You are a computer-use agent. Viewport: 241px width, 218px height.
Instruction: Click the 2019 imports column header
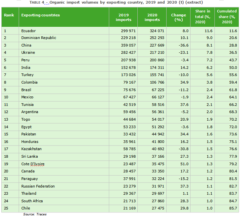click(x=123, y=17)
